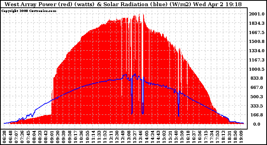Click the 16:18 time label
Screen dimensions: 267x145
point(187,137)
